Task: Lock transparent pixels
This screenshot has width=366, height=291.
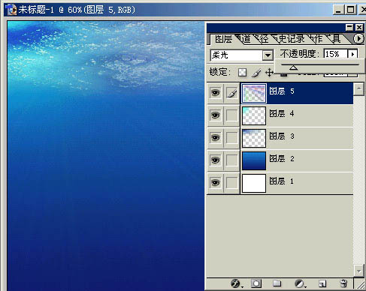Action: 242,73
